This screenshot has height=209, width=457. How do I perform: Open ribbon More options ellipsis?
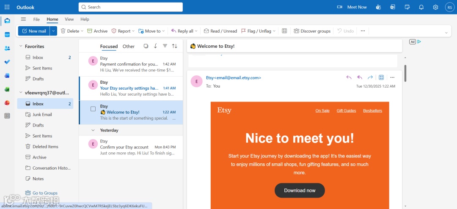click(x=363, y=31)
